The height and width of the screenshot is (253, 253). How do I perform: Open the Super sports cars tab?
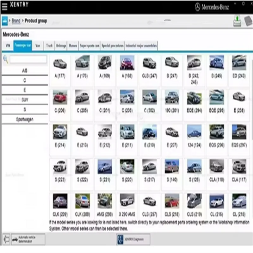pos(89,46)
